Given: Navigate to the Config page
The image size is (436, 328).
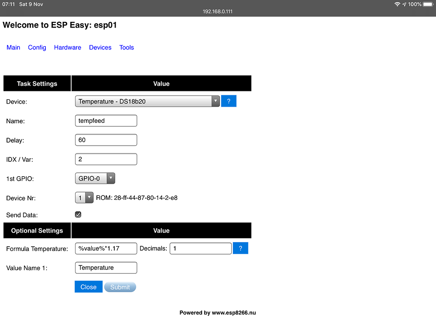Looking at the screenshot, I should coord(37,47).
